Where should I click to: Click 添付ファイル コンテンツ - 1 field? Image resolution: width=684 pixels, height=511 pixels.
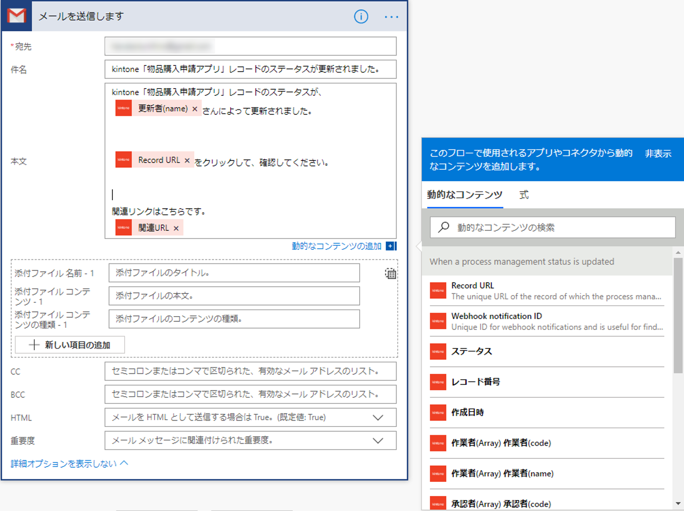(x=234, y=296)
